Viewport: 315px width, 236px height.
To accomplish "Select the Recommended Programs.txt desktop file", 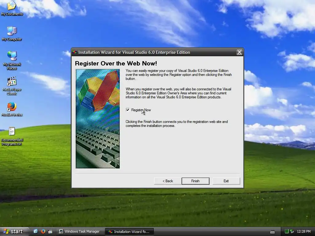I will tap(12, 136).
